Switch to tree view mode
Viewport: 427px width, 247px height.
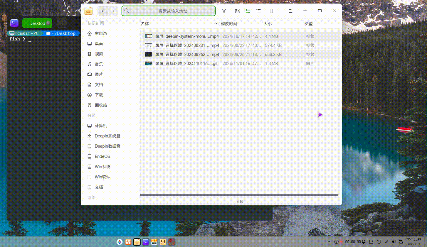click(258, 11)
